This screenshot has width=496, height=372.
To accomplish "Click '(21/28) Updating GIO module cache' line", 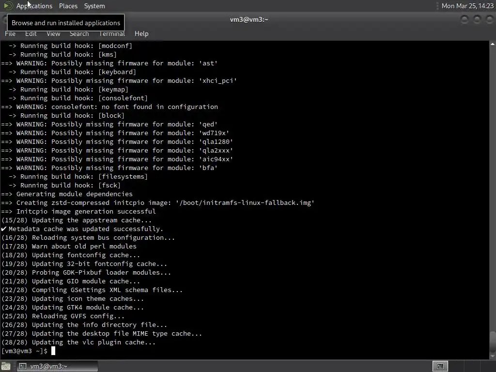I will point(71,281).
